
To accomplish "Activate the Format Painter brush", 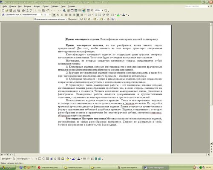I will [47, 11].
